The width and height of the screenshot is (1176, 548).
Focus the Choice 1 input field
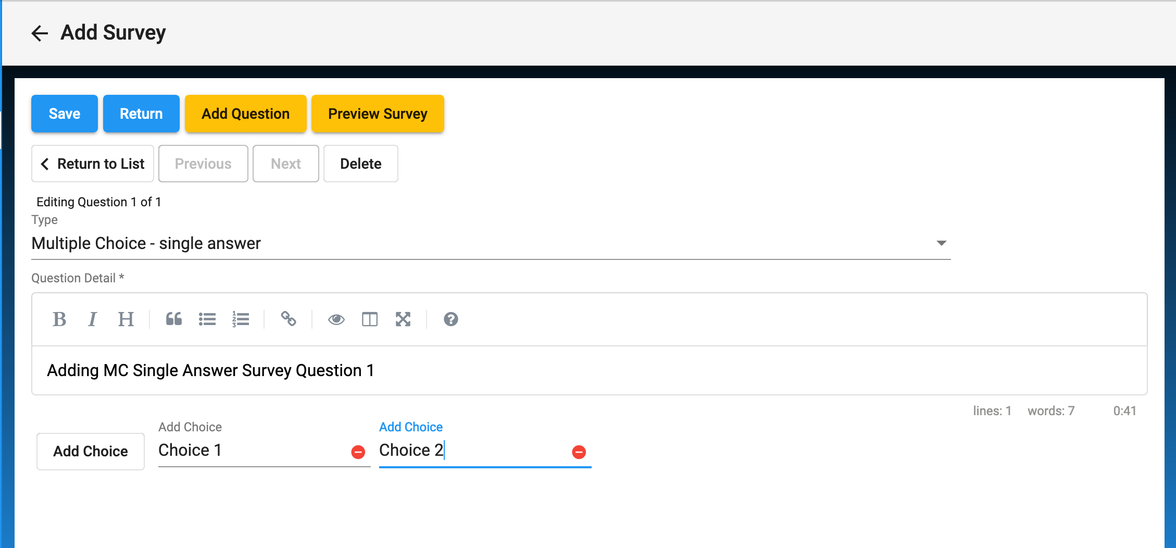tap(253, 450)
